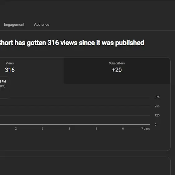Screen dimensions: 175x175
Task: Click the empty card below the chart
Action: click(85, 166)
